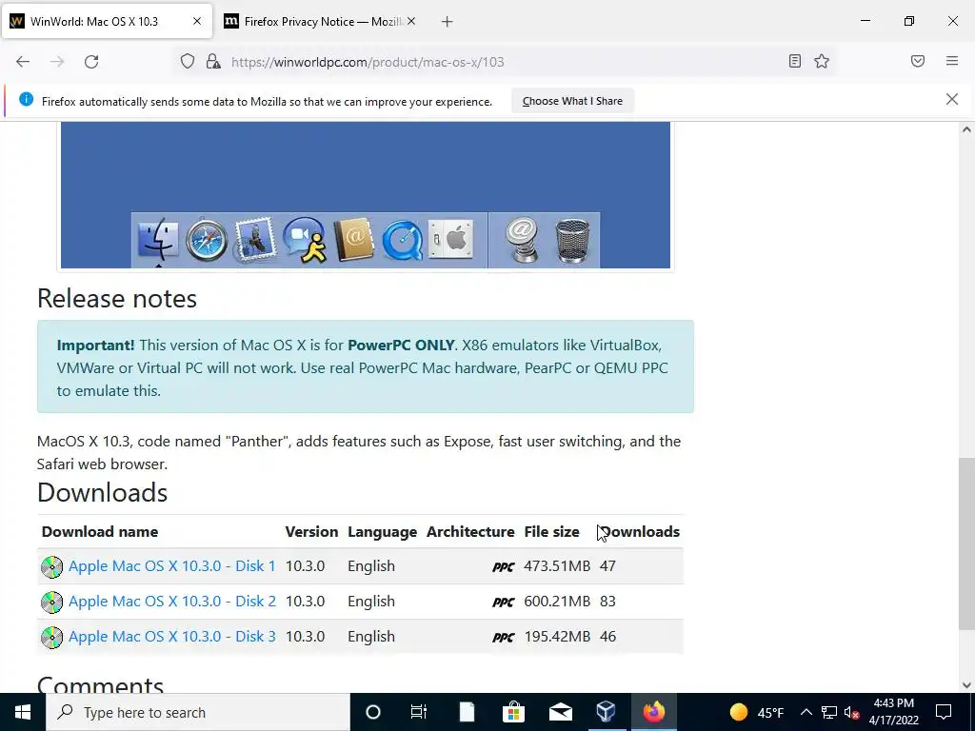This screenshot has height=731, width=975.
Task: Open Mail app from taskbar
Action: pyautogui.click(x=560, y=712)
